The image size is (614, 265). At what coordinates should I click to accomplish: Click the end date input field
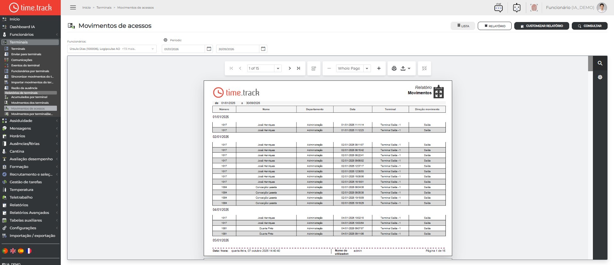pyautogui.click(x=238, y=49)
